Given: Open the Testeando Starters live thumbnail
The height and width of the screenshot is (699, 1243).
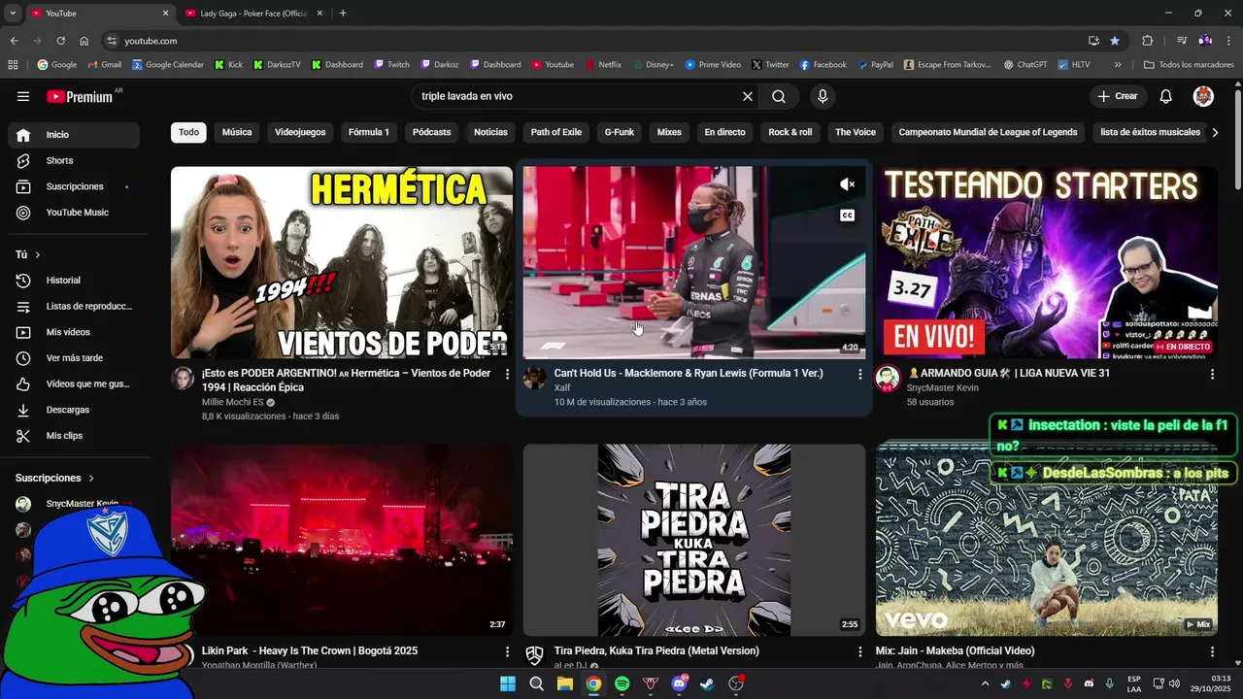Looking at the screenshot, I should (x=1047, y=262).
